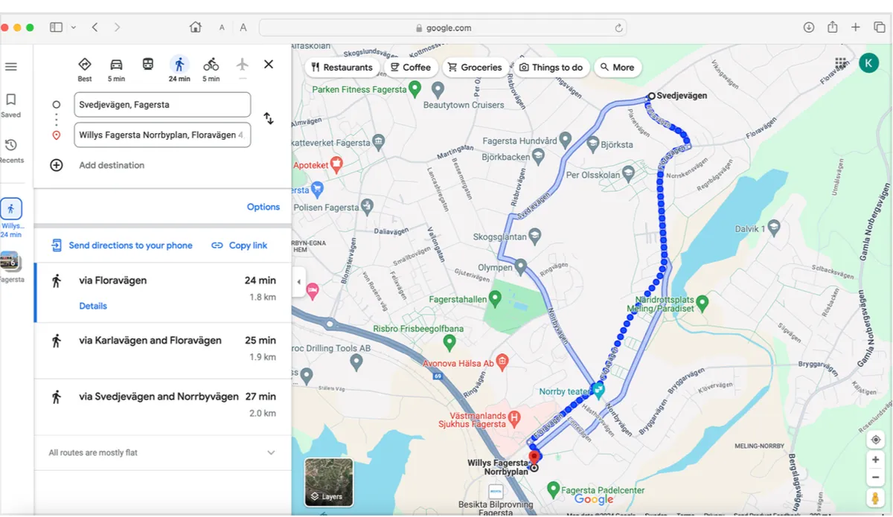Image resolution: width=893 pixels, height=517 pixels.
Task: Select the cycling travel mode icon
Action: click(211, 65)
